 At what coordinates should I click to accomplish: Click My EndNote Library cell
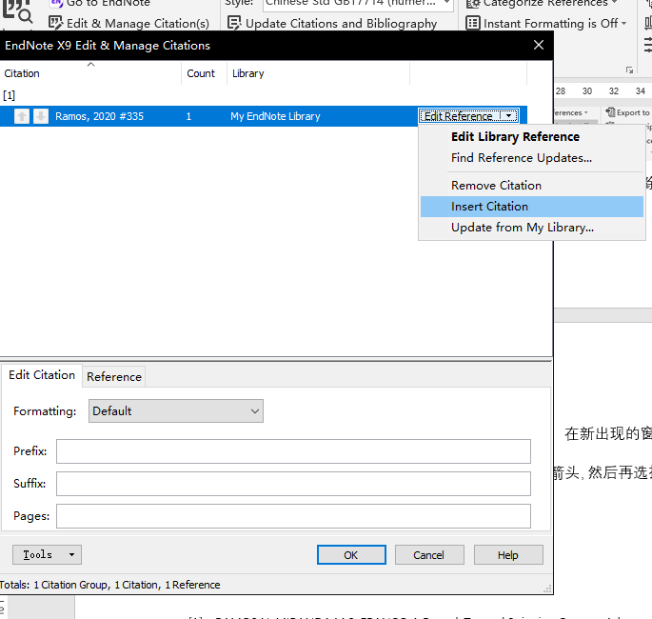click(275, 116)
